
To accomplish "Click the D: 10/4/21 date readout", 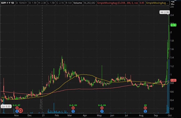I will 21,3.
